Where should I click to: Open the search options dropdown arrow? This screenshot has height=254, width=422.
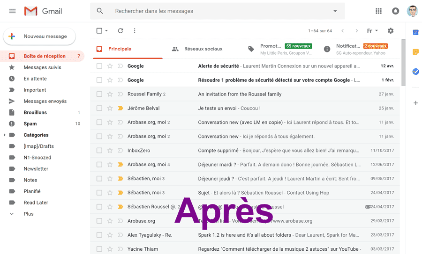[335, 11]
